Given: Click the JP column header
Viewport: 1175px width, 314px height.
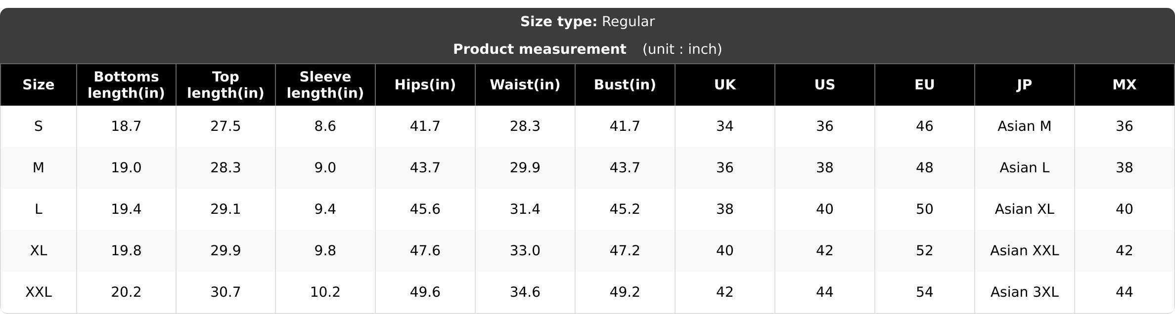Looking at the screenshot, I should pos(1025,85).
